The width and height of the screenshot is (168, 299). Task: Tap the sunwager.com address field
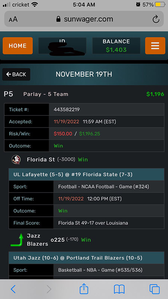84,19
